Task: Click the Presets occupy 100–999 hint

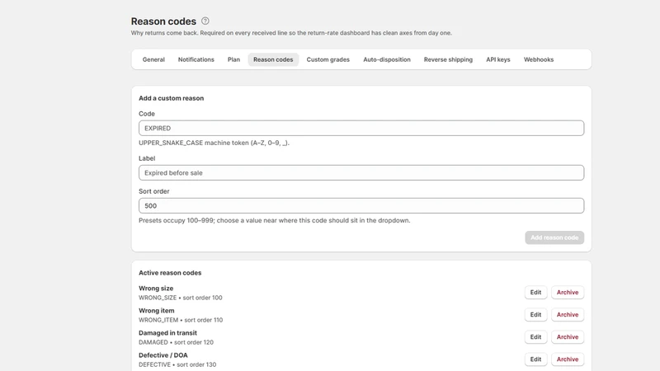Action: [x=275, y=220]
